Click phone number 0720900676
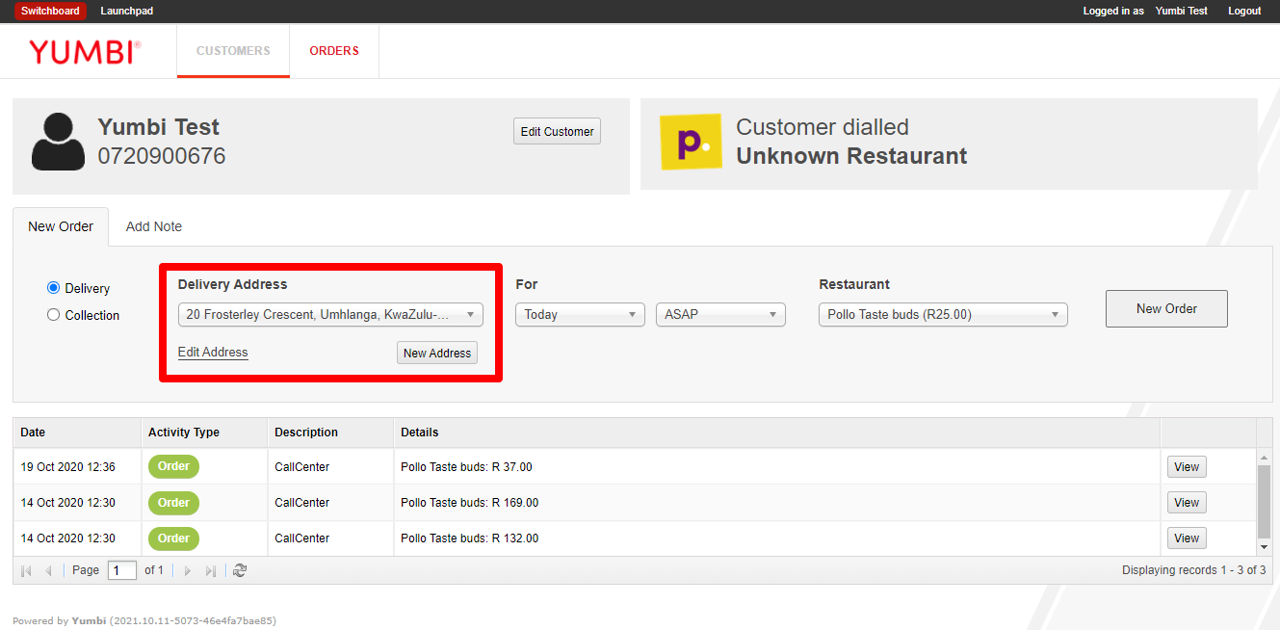 [x=162, y=156]
